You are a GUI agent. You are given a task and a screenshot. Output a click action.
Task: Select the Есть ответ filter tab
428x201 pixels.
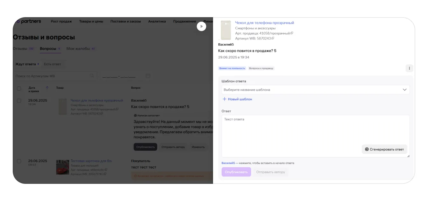click(x=53, y=64)
